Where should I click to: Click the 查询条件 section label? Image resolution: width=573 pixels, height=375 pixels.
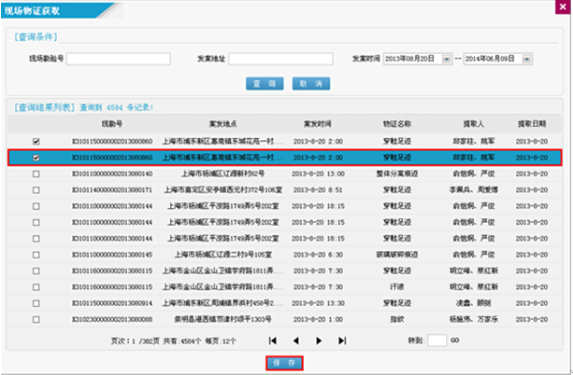click(36, 36)
